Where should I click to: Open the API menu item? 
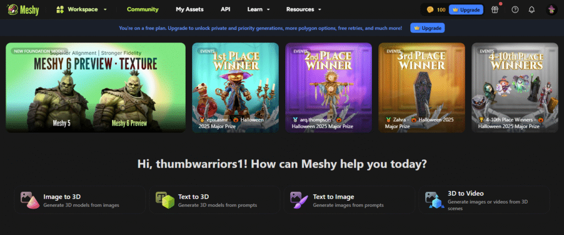[x=225, y=9]
